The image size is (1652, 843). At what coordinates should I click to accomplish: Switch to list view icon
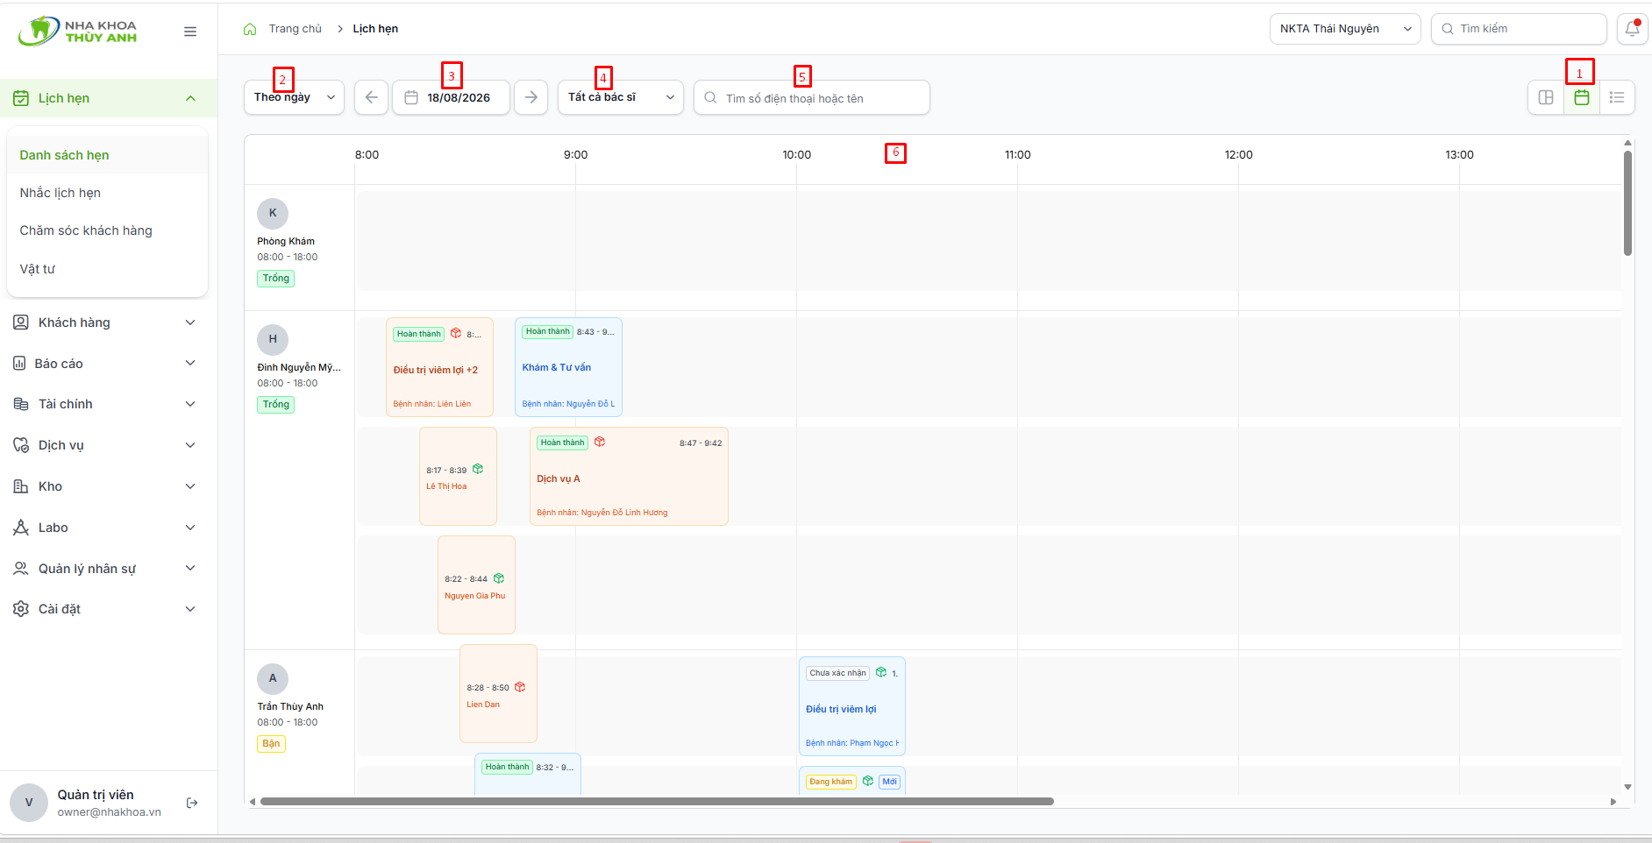pyautogui.click(x=1617, y=97)
